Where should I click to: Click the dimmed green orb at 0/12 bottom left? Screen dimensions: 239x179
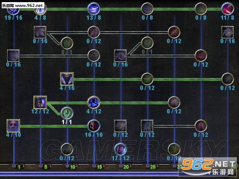pos(67,149)
